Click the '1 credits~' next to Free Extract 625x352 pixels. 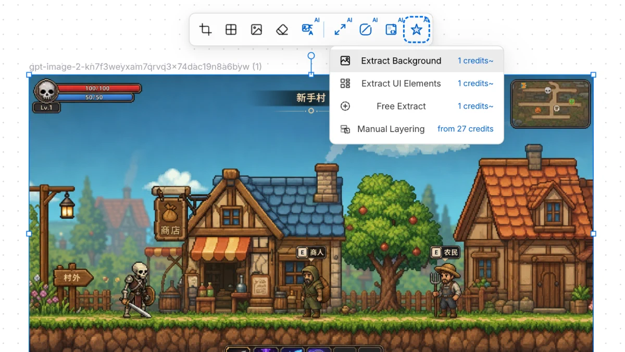click(476, 106)
